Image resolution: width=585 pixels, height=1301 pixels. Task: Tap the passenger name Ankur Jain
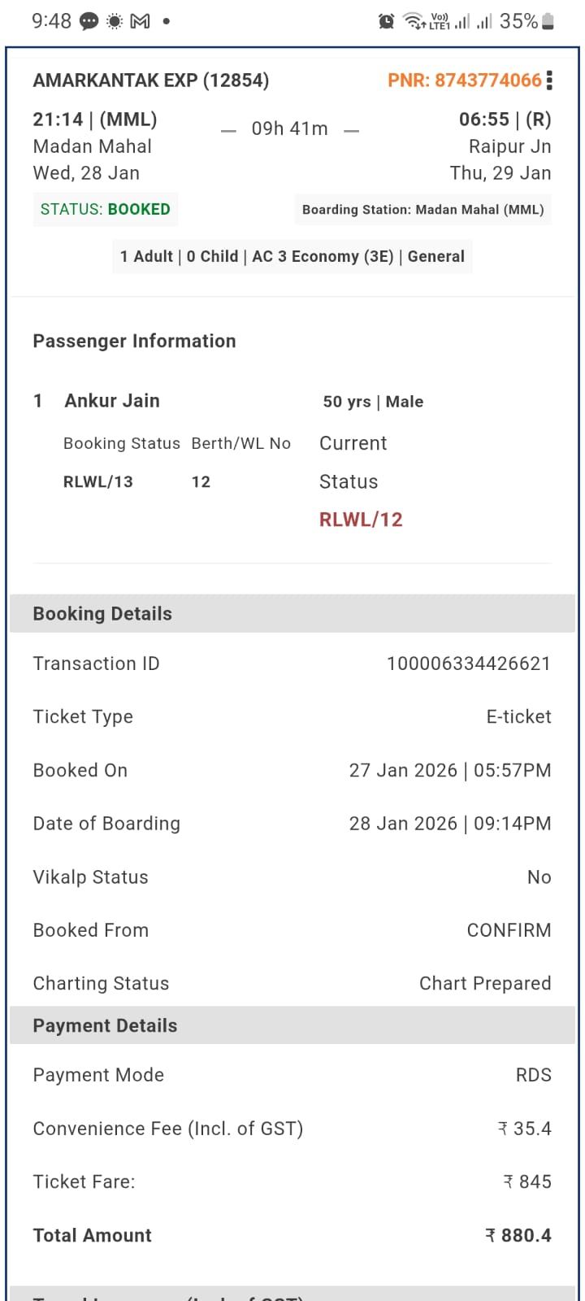coord(112,401)
